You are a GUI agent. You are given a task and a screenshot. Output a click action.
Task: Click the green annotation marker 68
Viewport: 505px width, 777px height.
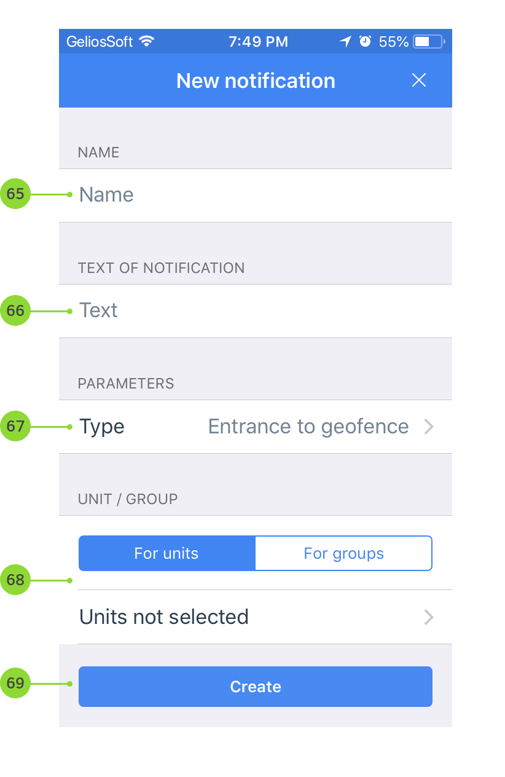click(x=15, y=580)
